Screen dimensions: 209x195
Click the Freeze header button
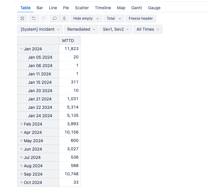(141, 18)
